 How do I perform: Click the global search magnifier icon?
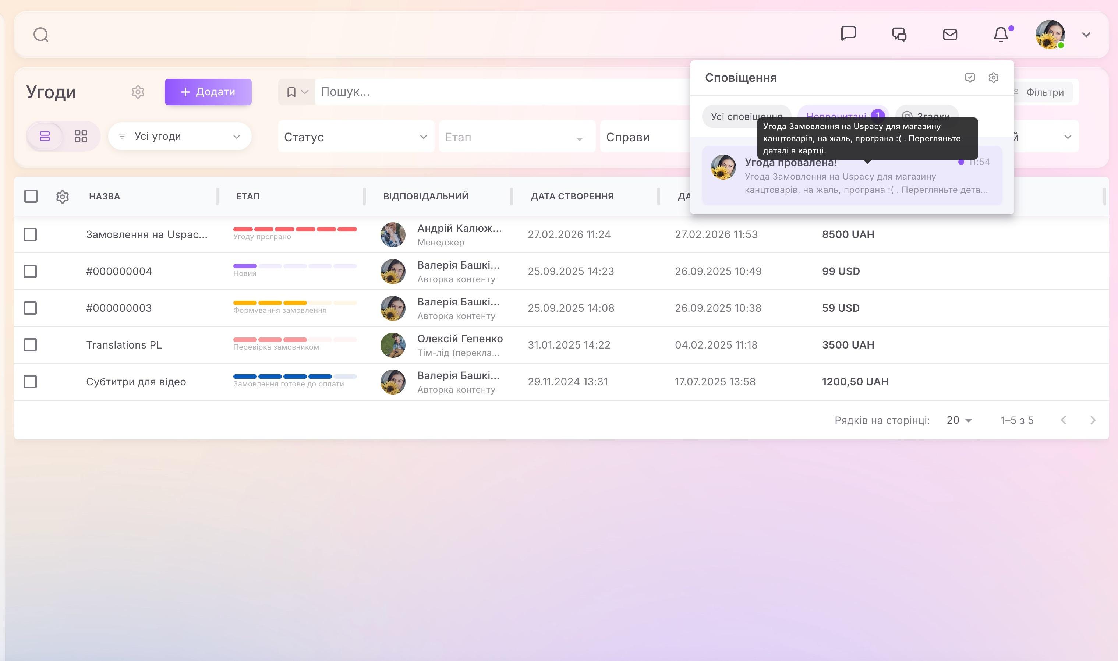click(x=41, y=35)
